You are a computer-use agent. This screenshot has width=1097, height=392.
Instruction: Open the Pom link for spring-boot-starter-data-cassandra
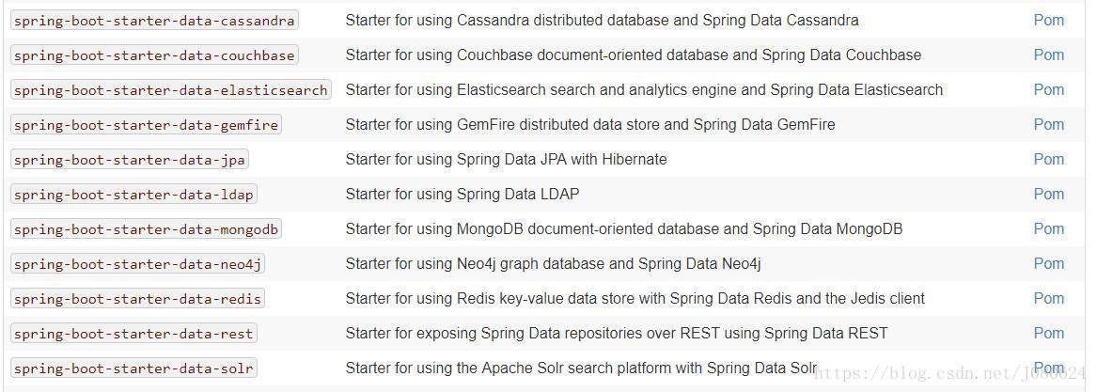click(1049, 21)
